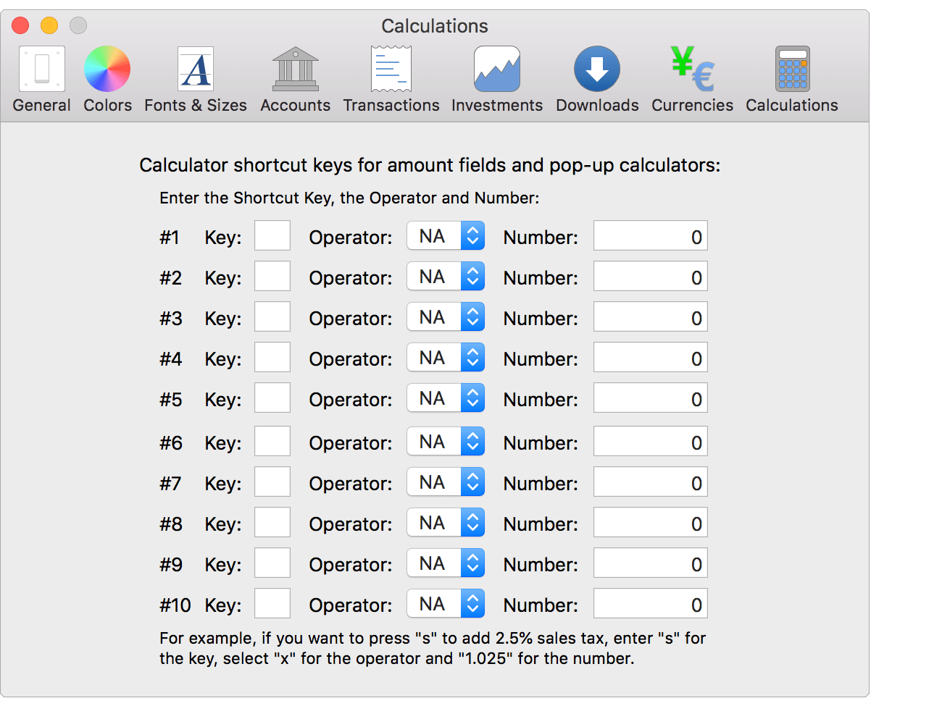Click the Number field for shortcut #5
942x706 pixels.
650,398
